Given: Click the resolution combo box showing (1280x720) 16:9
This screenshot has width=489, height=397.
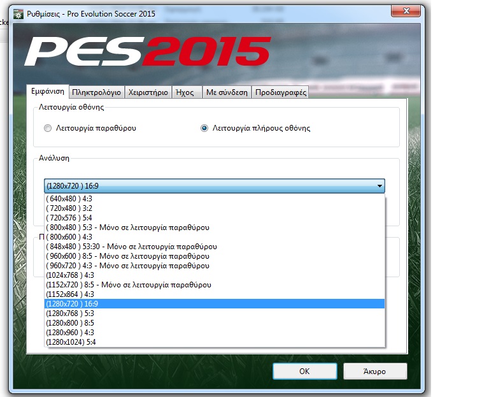Looking at the screenshot, I should [x=214, y=186].
